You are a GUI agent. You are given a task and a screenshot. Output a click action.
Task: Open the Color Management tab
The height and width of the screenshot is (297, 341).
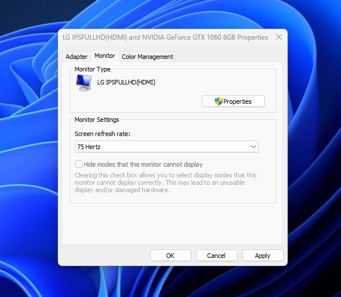tap(147, 57)
